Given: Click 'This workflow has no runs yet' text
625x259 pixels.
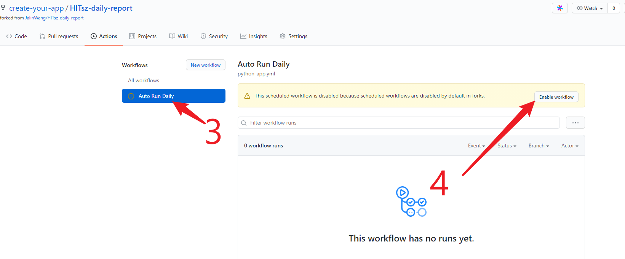Looking at the screenshot, I should [x=411, y=238].
